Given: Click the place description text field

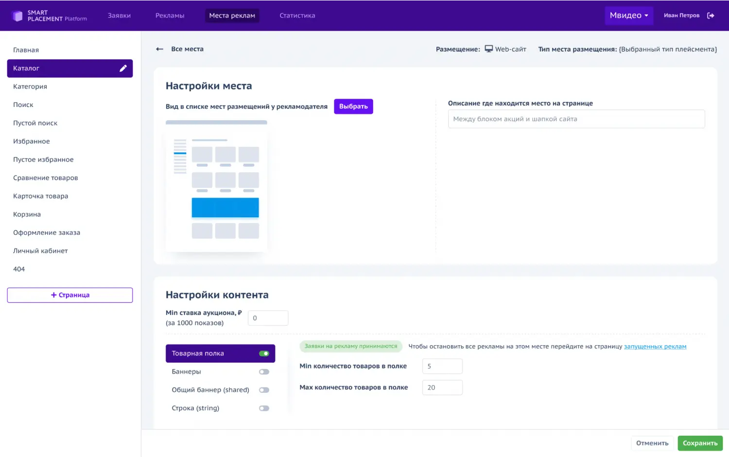Looking at the screenshot, I should [x=576, y=119].
